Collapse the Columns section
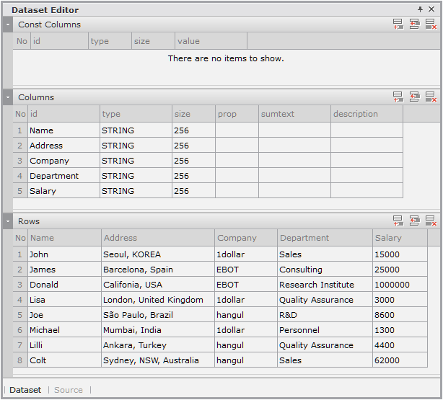Viewport: 443px width, 400px height. [7, 97]
